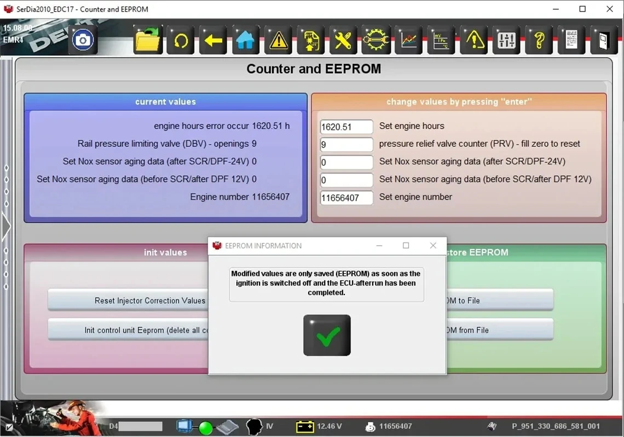Click the camera screenshot icon
The width and height of the screenshot is (624, 437).
83,40
